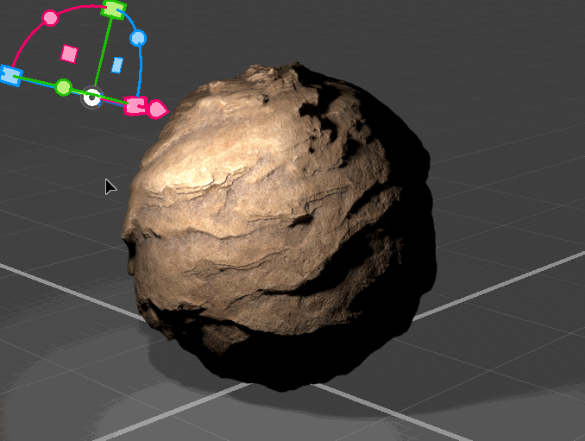The width and height of the screenshot is (585, 441).
Task: Select the small blue plane handle inside the gizmo
Action: [117, 66]
